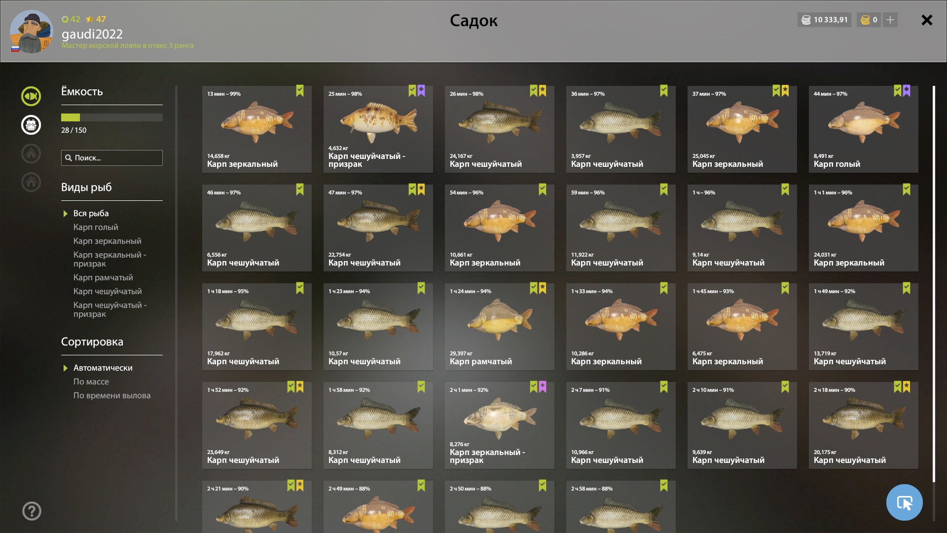
Task: Add gold coins with the plus icon
Action: [x=890, y=20]
